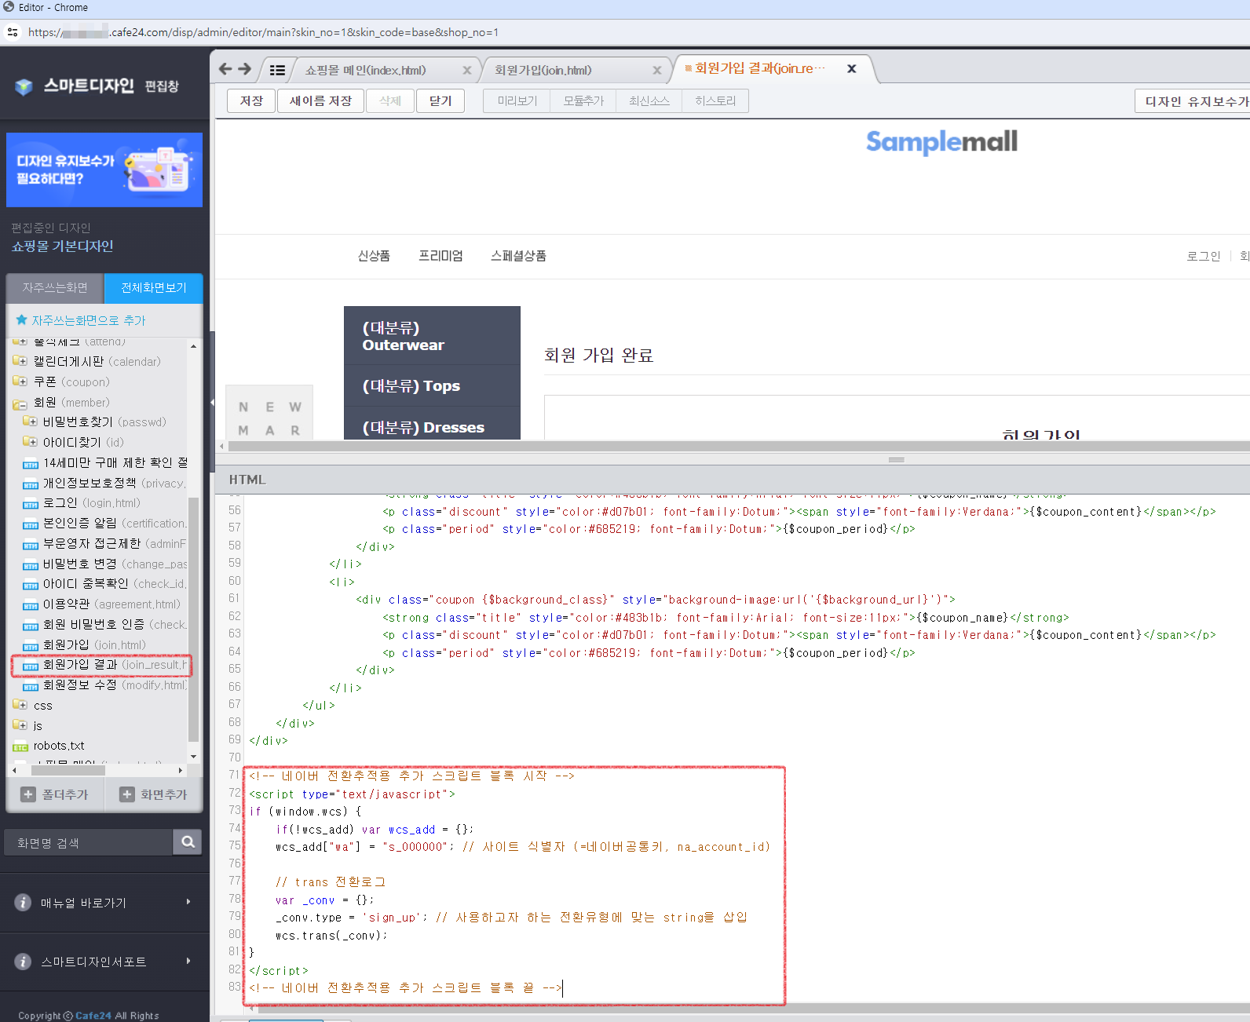This screenshot has height=1022, width=1250.
Task: Click the 최신소스 button
Action: pyautogui.click(x=649, y=100)
